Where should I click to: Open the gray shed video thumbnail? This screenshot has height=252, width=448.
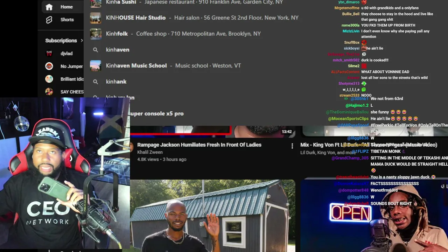[212, 216]
